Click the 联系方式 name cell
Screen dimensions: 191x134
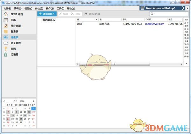click(104, 24)
